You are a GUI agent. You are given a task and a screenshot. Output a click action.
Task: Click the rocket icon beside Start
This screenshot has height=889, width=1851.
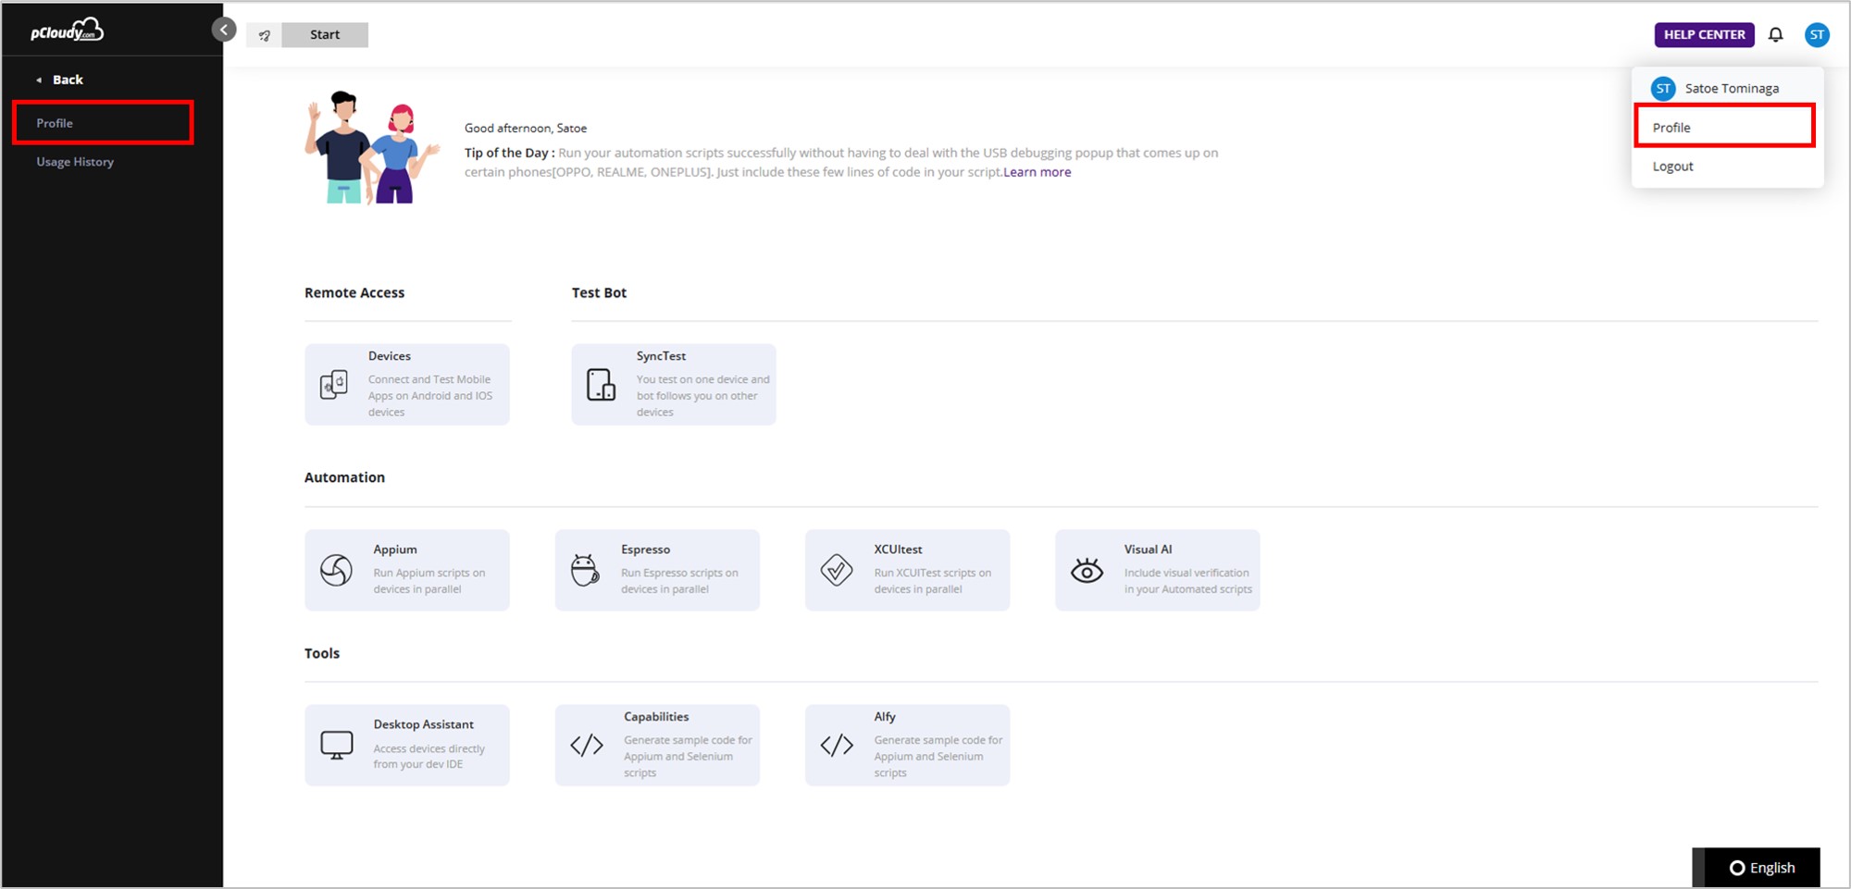pos(264,35)
